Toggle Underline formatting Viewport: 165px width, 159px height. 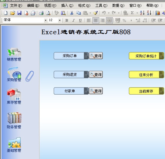click(x=80, y=20)
